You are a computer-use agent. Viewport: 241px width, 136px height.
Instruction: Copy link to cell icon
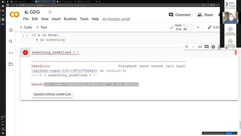click(x=200, y=47)
